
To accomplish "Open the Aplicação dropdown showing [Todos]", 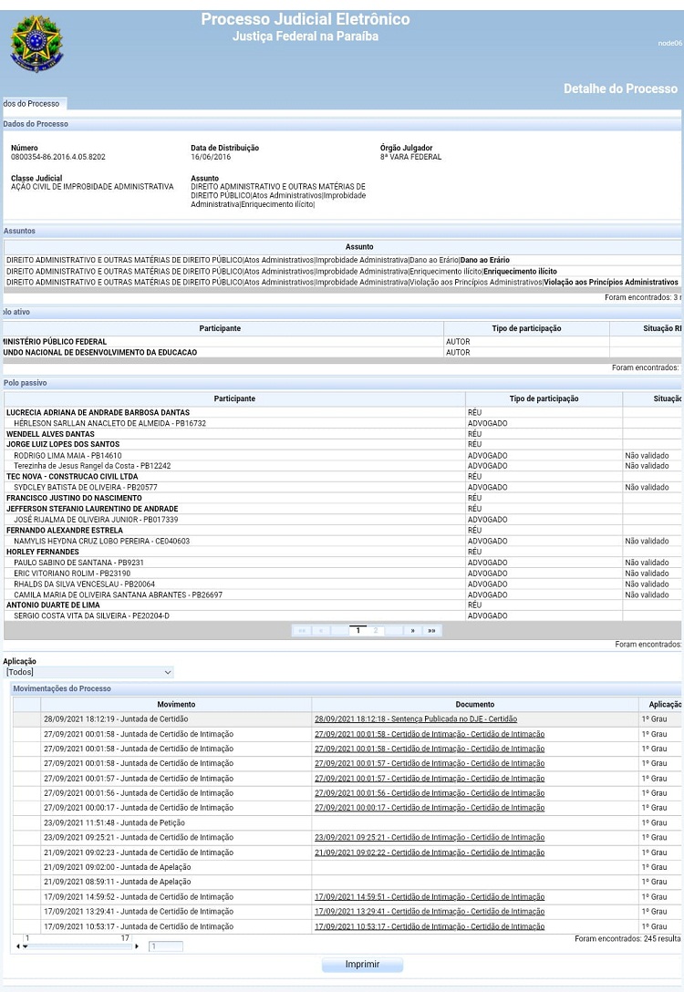I will pyautogui.click(x=88, y=672).
